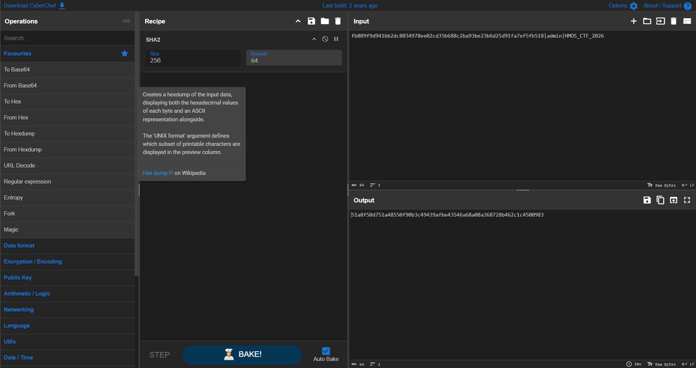Collapse the SHA2 operation arguments
The width and height of the screenshot is (696, 368).
[x=314, y=39]
